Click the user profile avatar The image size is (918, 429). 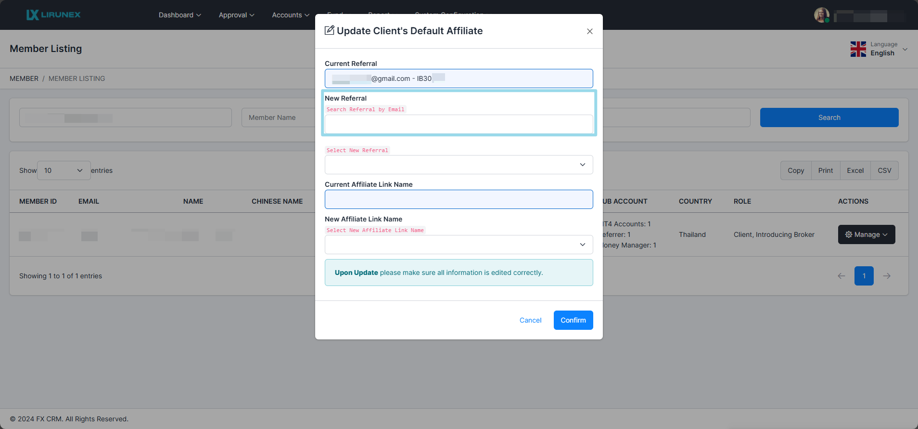click(x=821, y=15)
